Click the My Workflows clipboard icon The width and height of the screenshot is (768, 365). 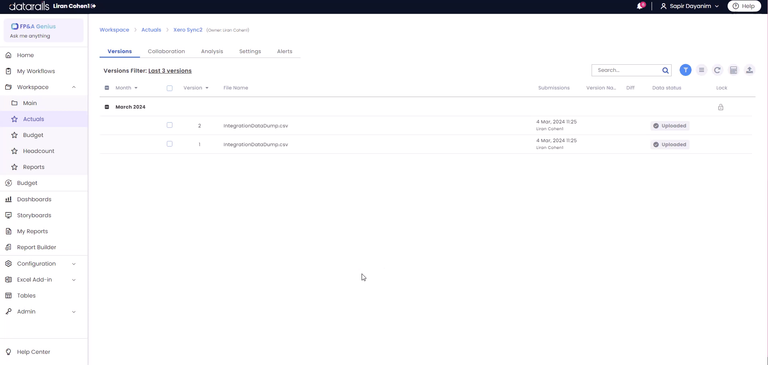(x=8, y=71)
